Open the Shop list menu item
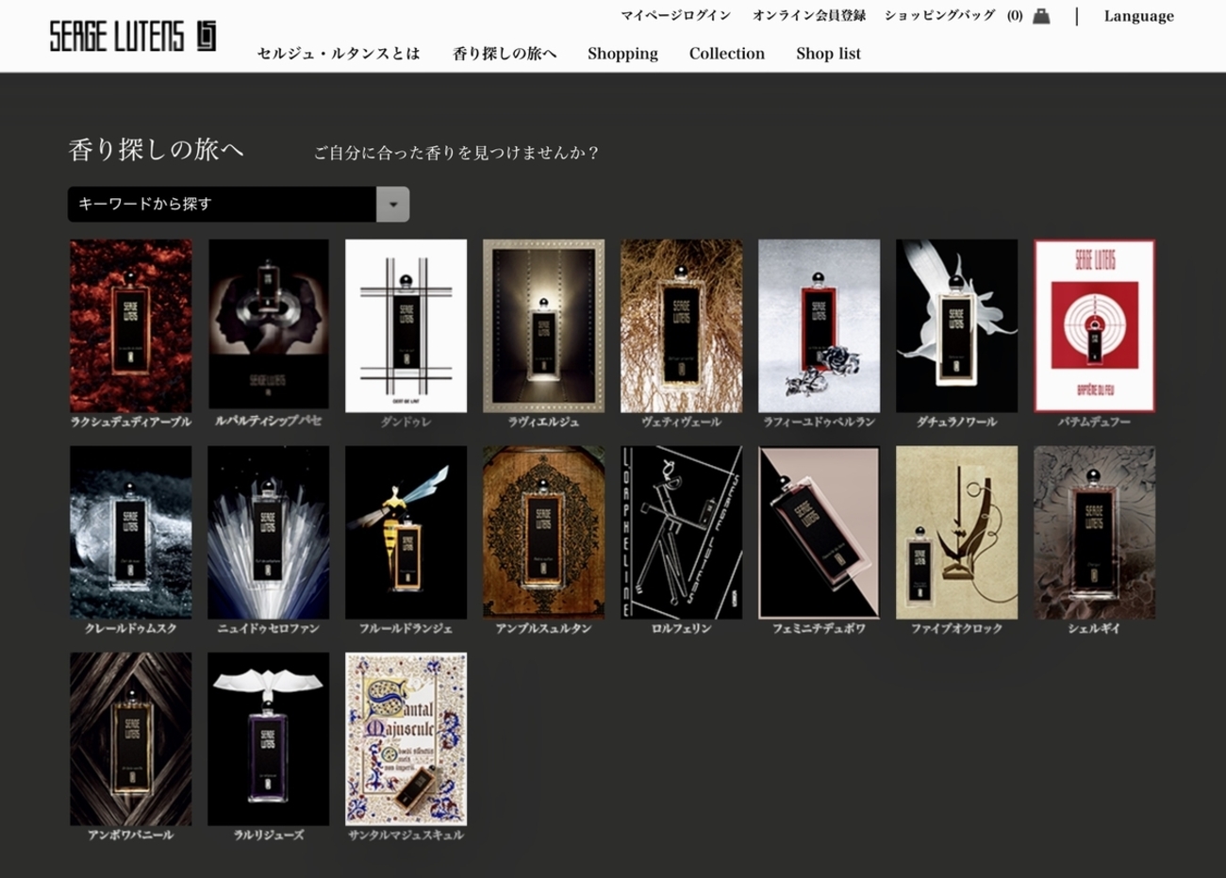1226x878 pixels. point(828,54)
